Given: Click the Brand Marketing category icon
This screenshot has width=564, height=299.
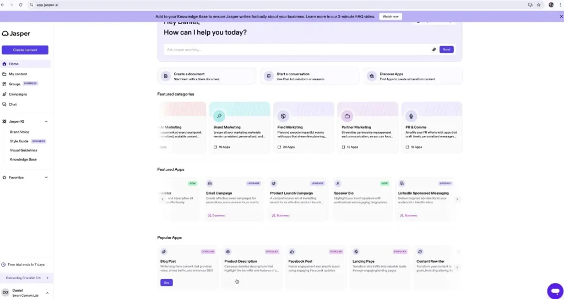Looking at the screenshot, I should 219,116.
